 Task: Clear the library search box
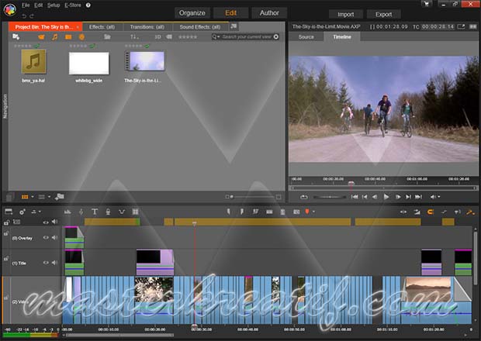pos(276,36)
